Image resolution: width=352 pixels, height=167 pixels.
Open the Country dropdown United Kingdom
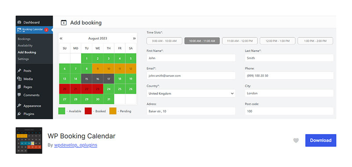(191, 94)
